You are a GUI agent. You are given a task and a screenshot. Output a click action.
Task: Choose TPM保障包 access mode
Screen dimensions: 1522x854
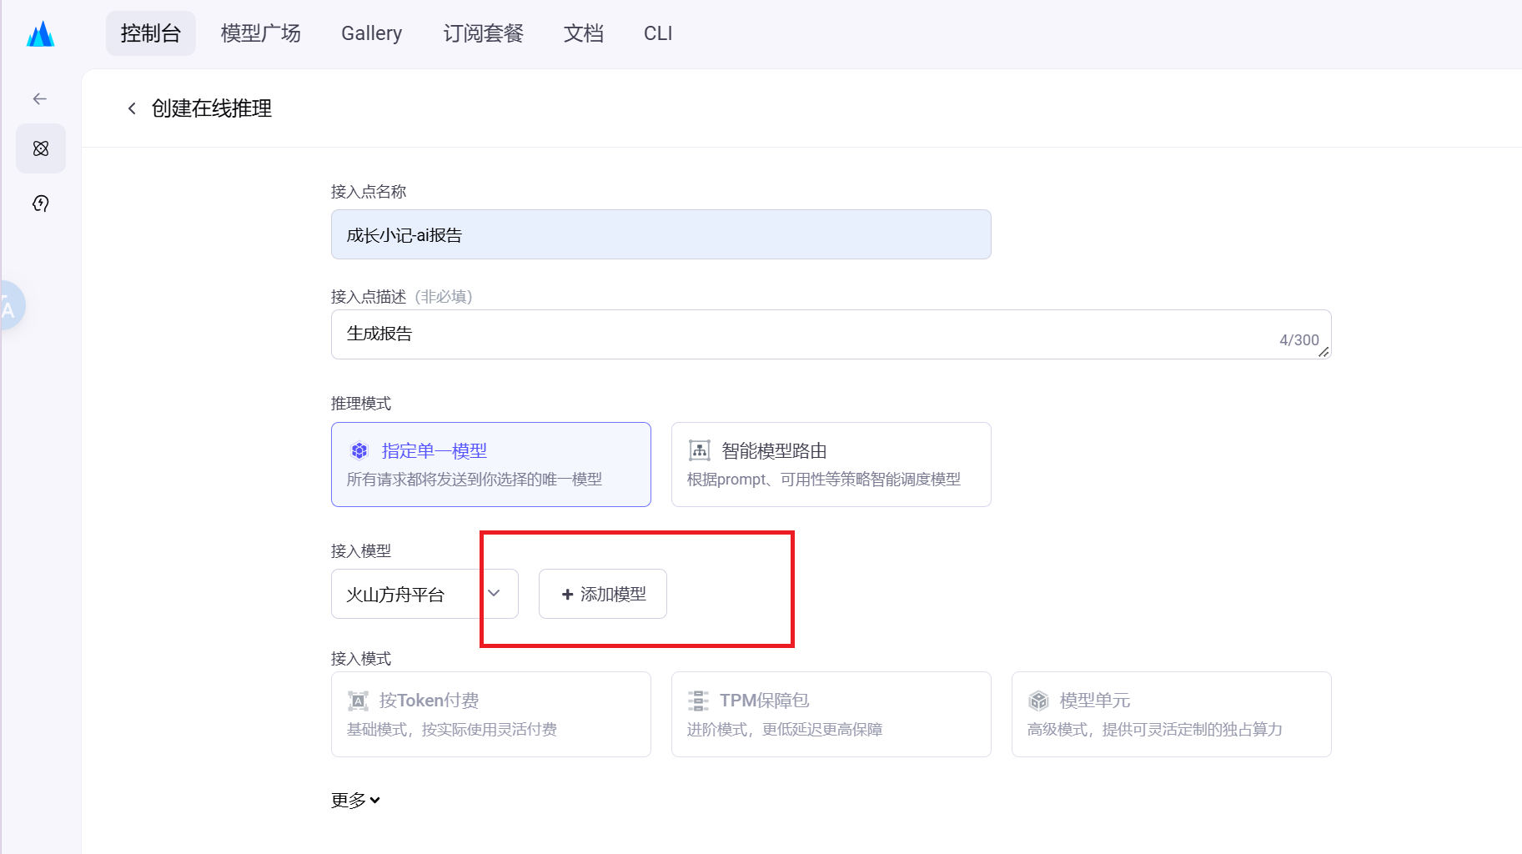[831, 715]
